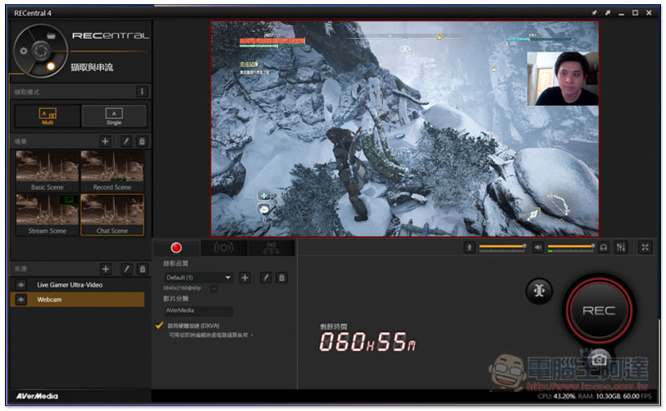Select the Stream Scene thumbnail

pos(47,215)
